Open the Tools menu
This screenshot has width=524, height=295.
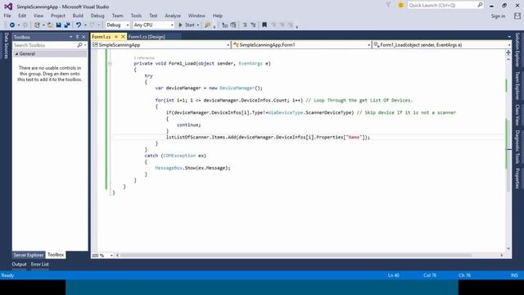136,16
